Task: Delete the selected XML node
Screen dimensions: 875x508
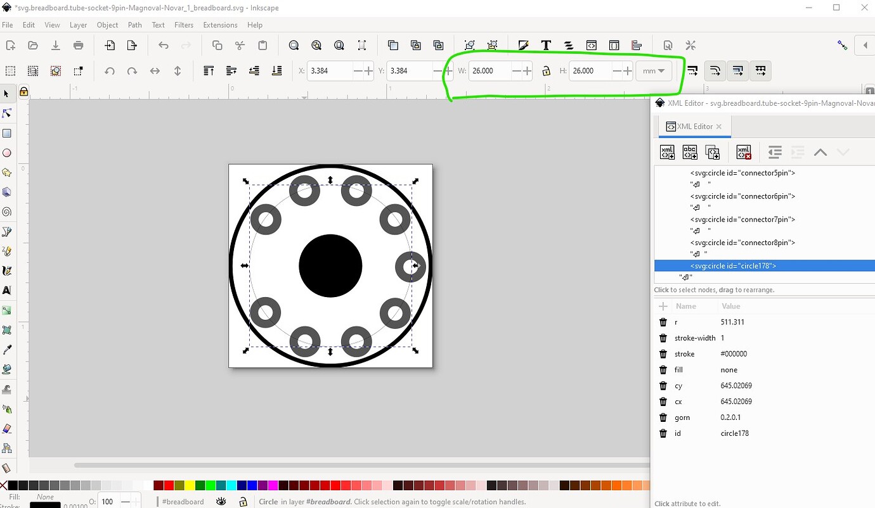Action: [744, 152]
